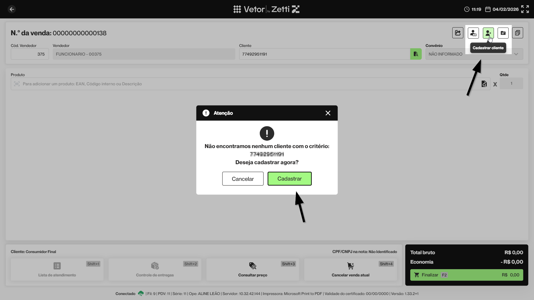Click the share/export icon in the sale header
The width and height of the screenshot is (534, 300).
[458, 33]
